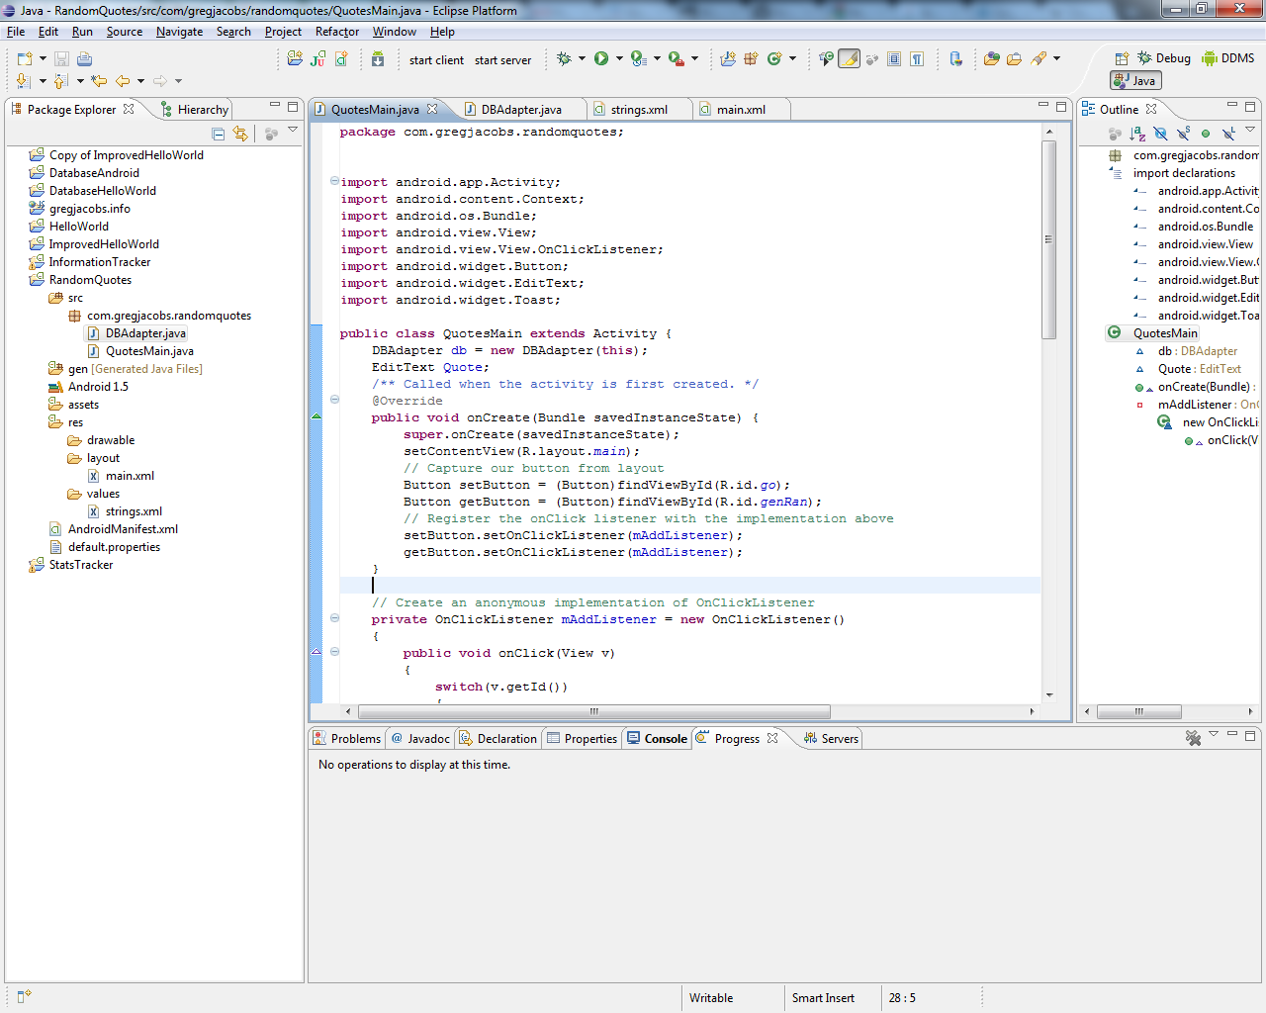Open the Refactor menu
Screen dimensions: 1266x1013
pos(336,31)
